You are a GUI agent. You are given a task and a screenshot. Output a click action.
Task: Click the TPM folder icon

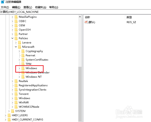23,64
